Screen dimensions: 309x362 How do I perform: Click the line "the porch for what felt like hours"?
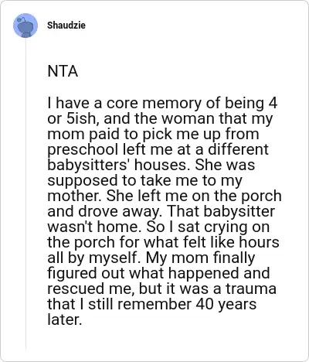click(x=163, y=242)
